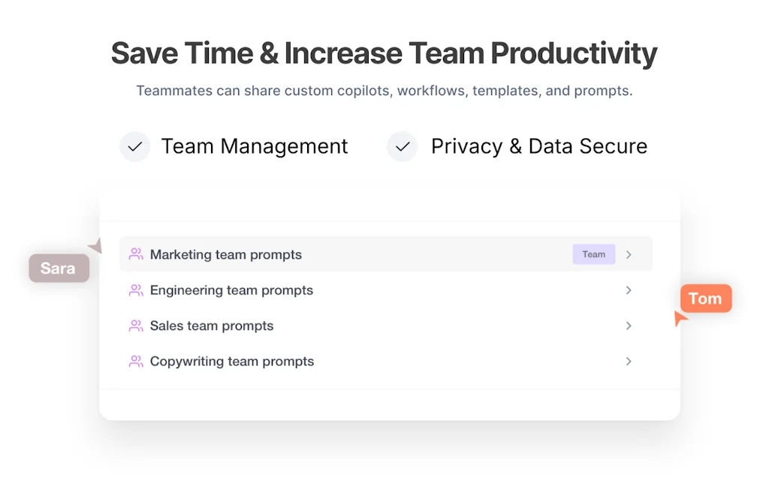Select the team icon for Sales team prompts
This screenshot has width=769, height=480.
click(x=136, y=325)
